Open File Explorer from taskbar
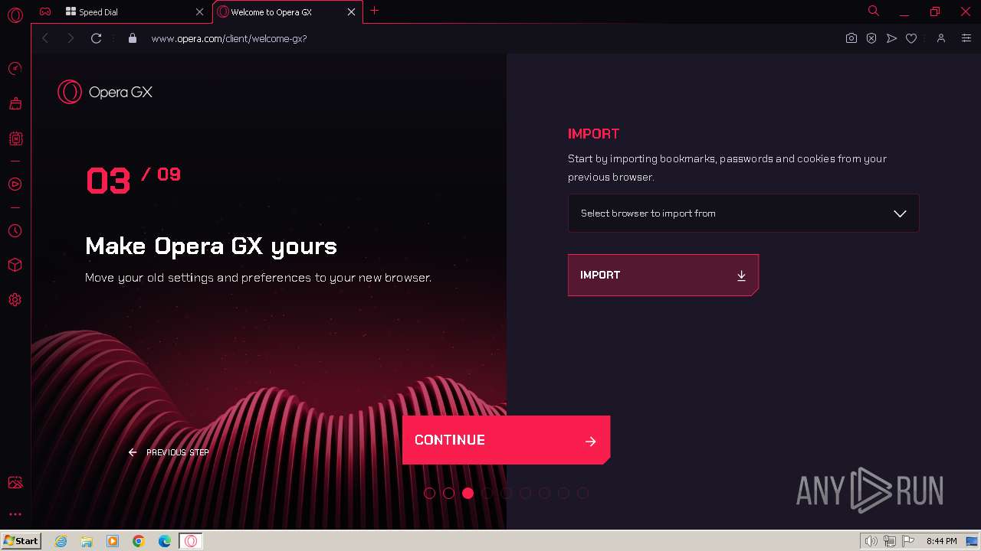The width and height of the screenshot is (981, 551). (x=87, y=541)
